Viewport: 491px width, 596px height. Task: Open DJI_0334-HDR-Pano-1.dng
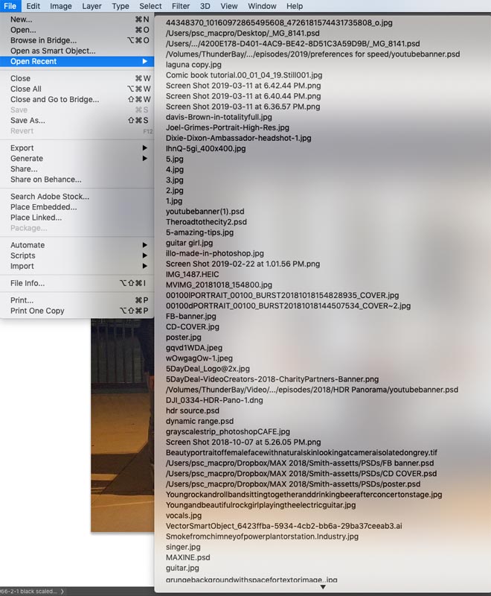214,400
